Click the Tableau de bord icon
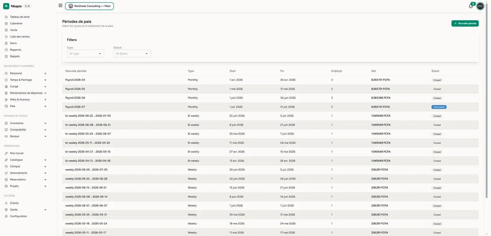Viewport: 491px width, 236px height. (x=6, y=17)
